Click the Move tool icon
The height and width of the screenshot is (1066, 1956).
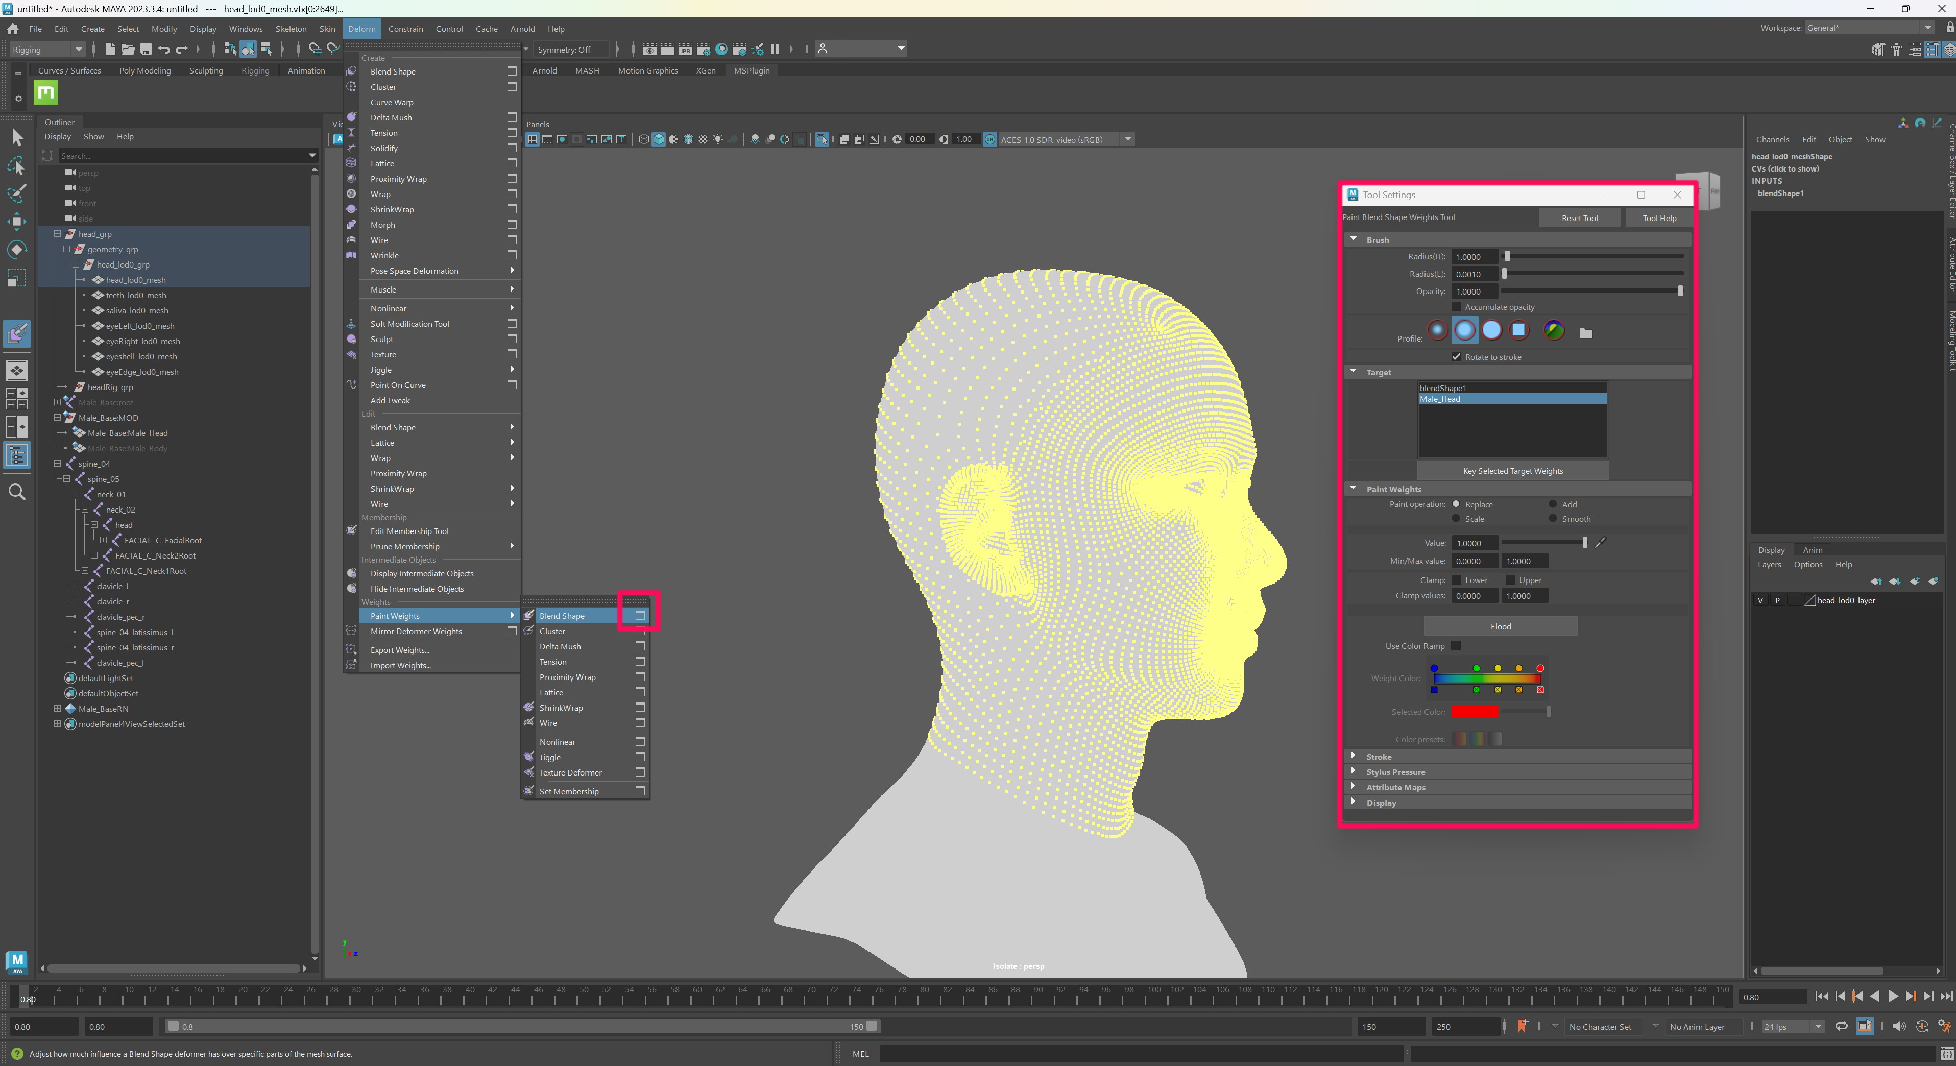[17, 221]
